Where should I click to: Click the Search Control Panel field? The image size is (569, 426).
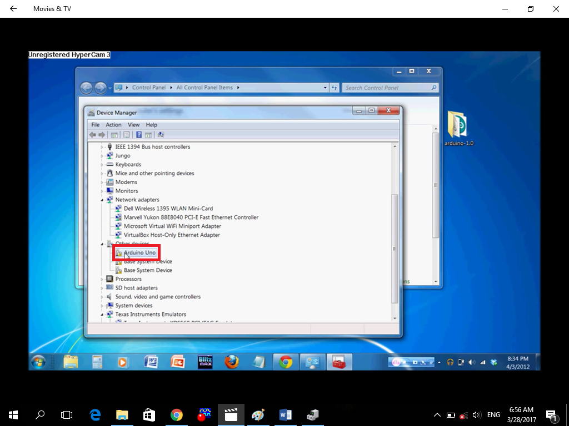(390, 88)
